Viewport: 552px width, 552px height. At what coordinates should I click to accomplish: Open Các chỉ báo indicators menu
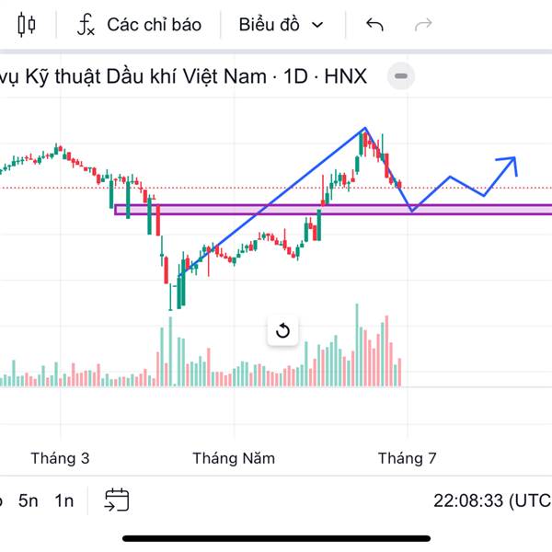click(155, 25)
